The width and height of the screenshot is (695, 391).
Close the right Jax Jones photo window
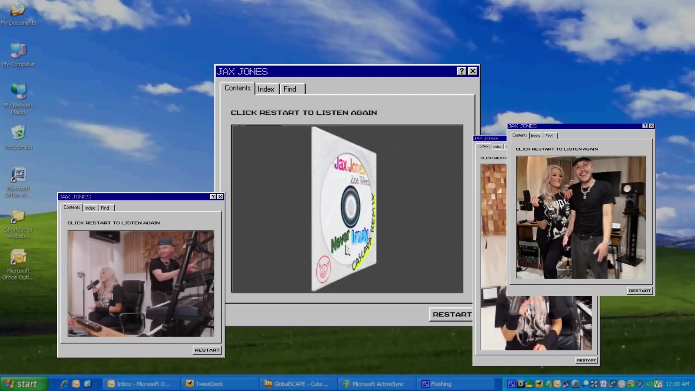651,126
